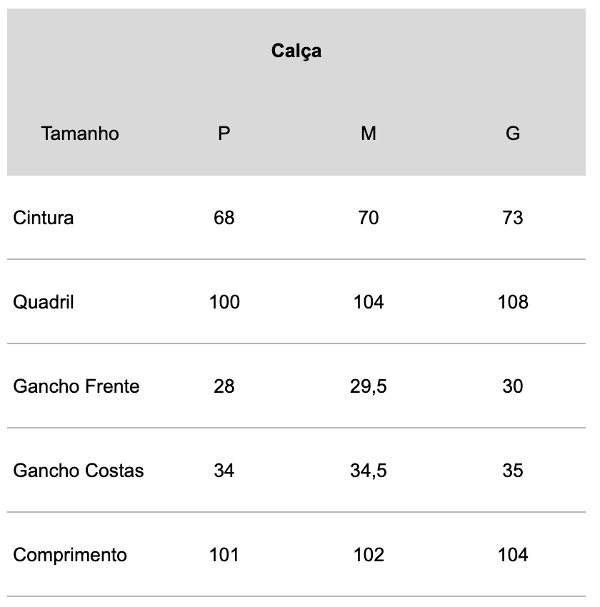Click Gancho Costas value 35
Viewport: 600px width, 607px height.
click(513, 471)
